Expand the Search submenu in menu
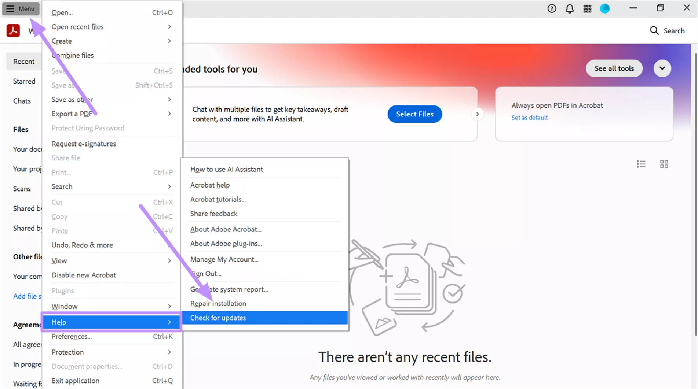Screen dimensions: 698x389 tap(169, 186)
